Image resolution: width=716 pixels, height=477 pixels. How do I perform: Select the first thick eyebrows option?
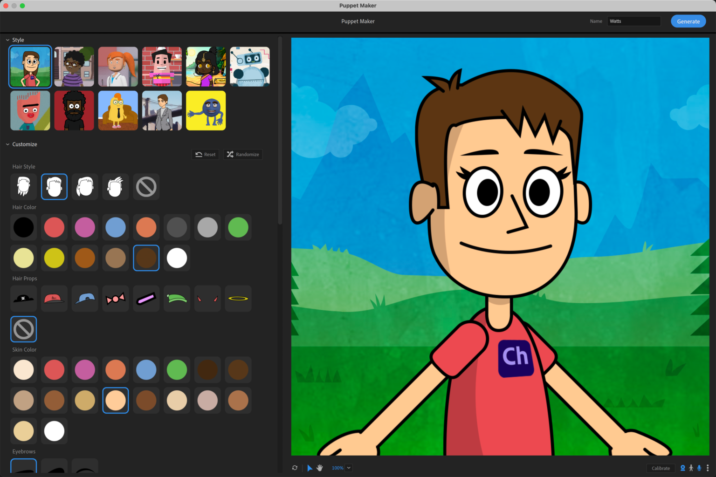[x=24, y=466]
